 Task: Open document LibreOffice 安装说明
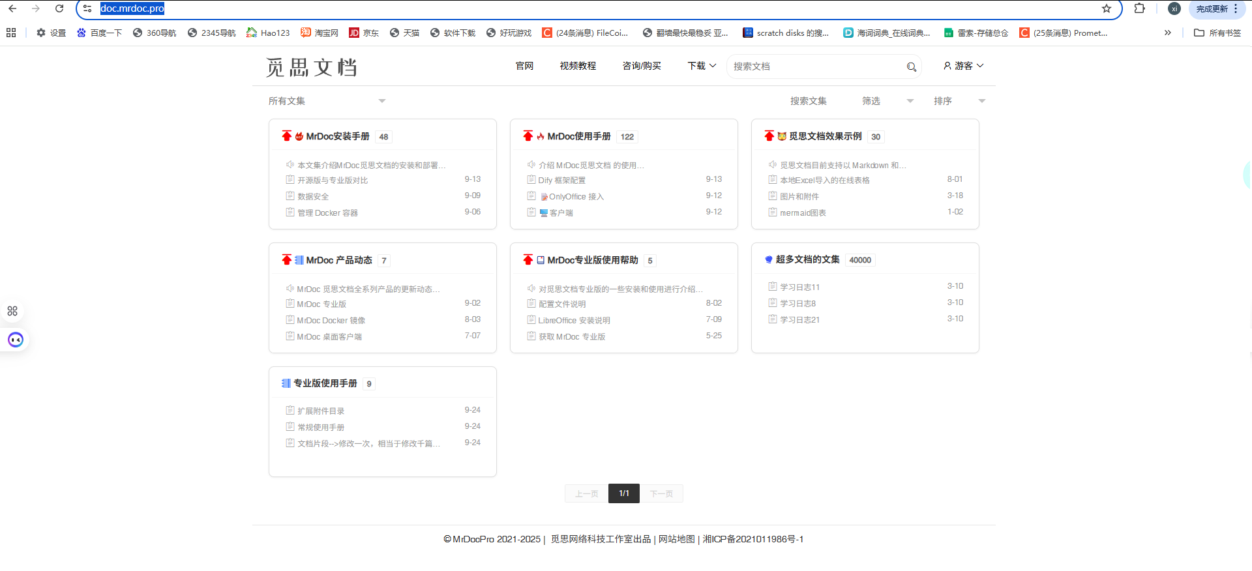[574, 320]
